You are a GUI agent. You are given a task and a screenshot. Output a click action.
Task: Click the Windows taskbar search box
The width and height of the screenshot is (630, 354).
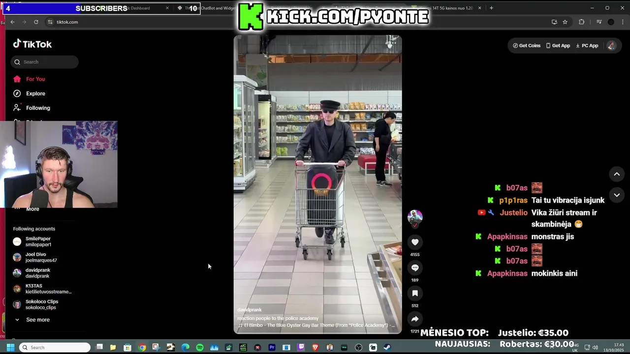tap(55, 348)
